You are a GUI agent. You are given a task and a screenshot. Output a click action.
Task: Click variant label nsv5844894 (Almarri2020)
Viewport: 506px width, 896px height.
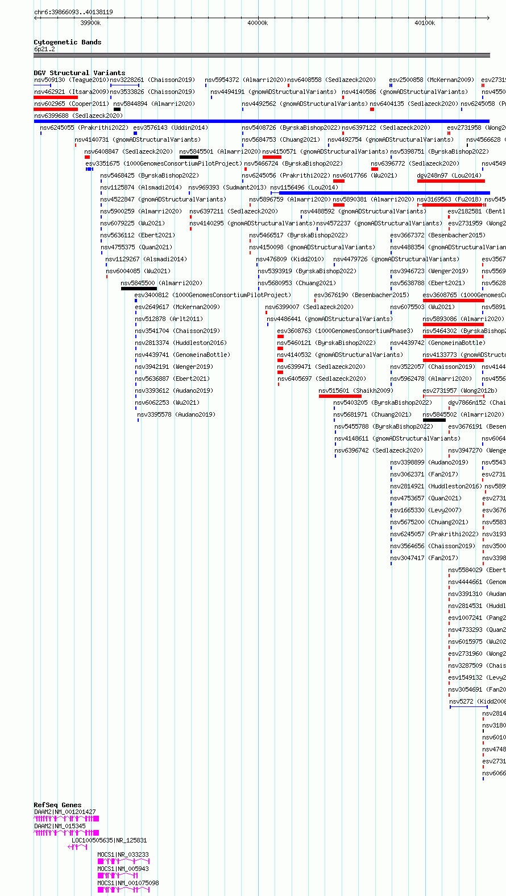(x=154, y=104)
